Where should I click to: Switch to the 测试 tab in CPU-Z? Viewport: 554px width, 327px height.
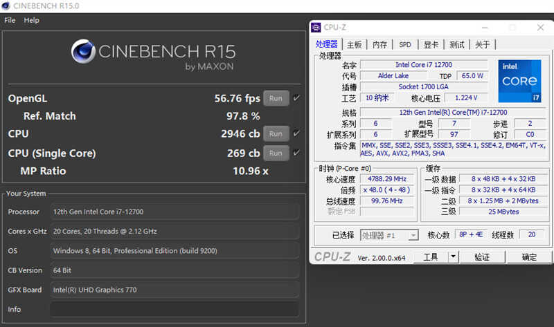click(457, 44)
